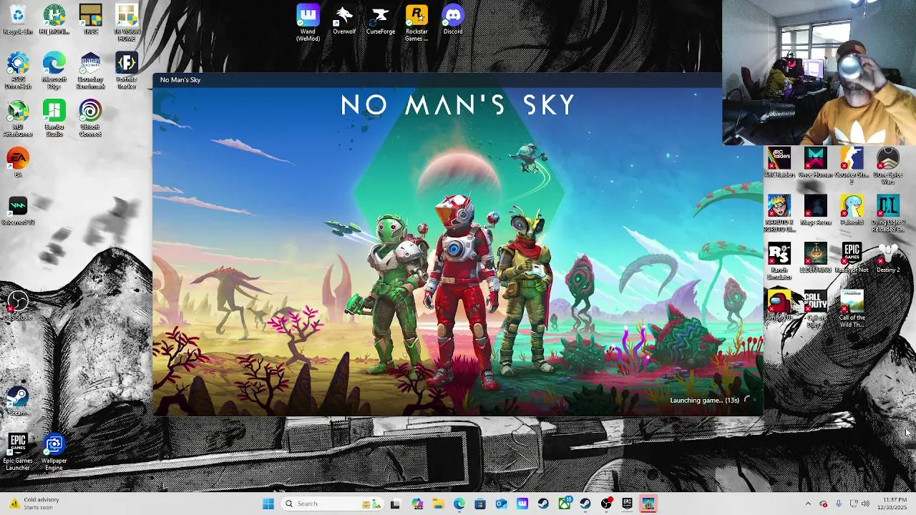Screen dimensions: 916x515
Task: Open Overwolf desktop shortcut
Action: point(344,20)
